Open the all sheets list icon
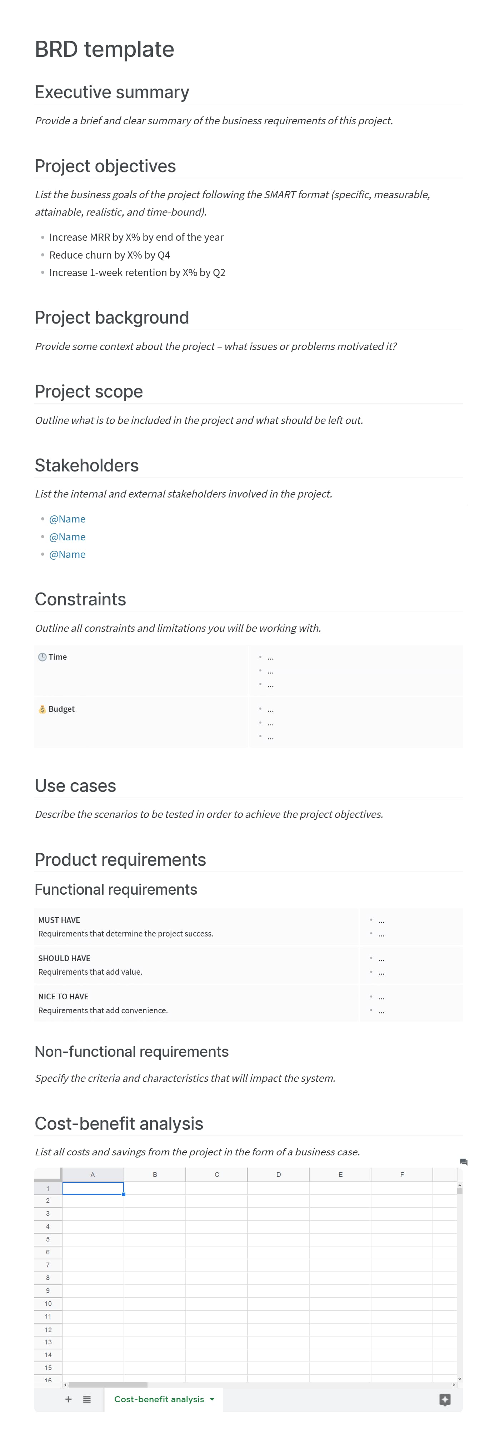 point(87,1399)
